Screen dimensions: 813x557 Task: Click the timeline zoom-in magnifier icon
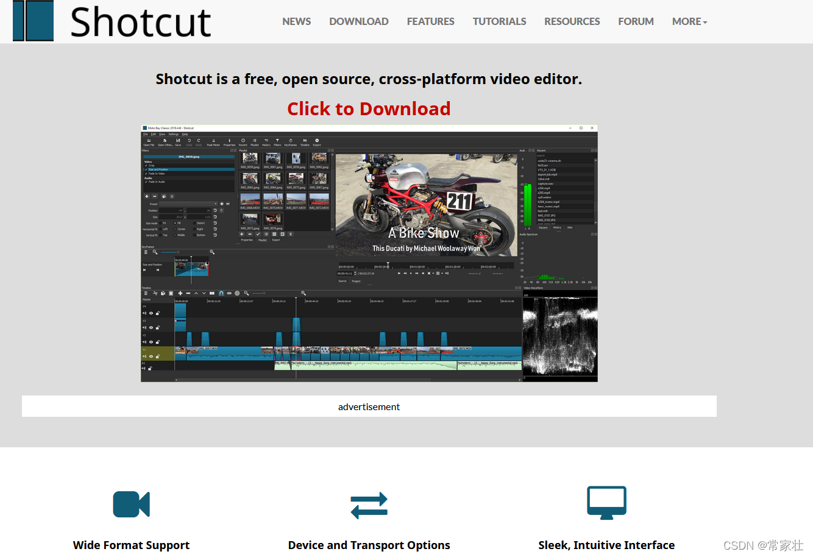(304, 293)
